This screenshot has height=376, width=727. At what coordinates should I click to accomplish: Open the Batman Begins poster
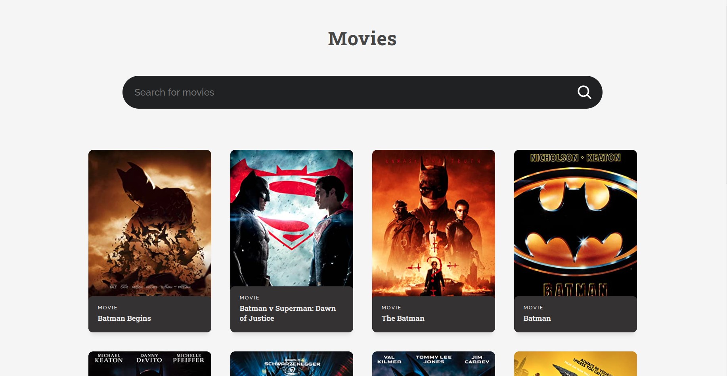[150, 223]
